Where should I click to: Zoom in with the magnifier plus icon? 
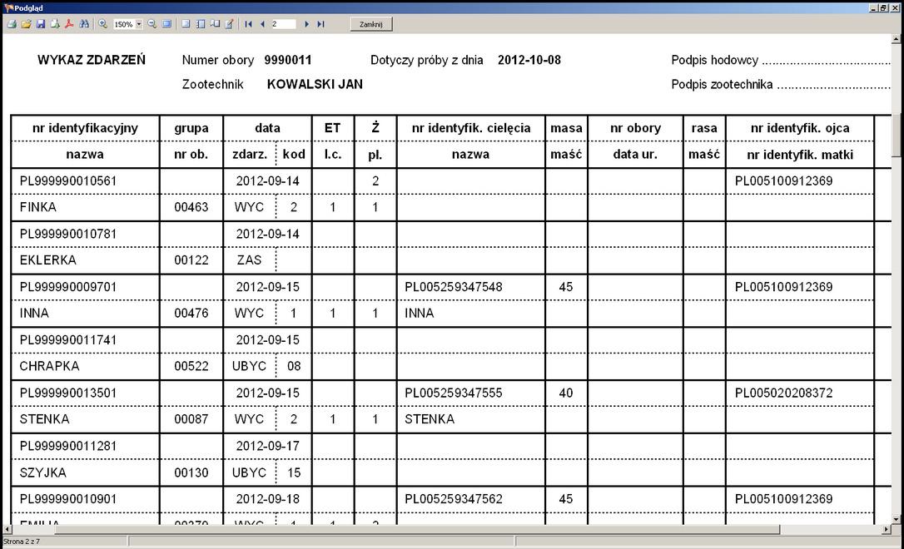coord(102,24)
